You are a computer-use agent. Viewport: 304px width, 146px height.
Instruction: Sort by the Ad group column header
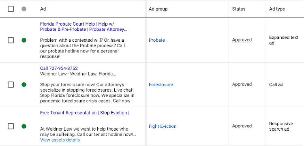click(158, 9)
